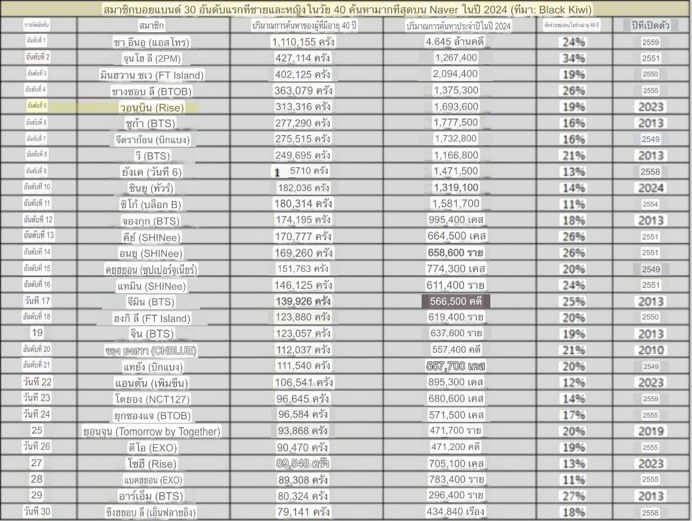The width and height of the screenshot is (692, 521).
Task: Click the value '557,700 เคส'
Action: (x=455, y=366)
